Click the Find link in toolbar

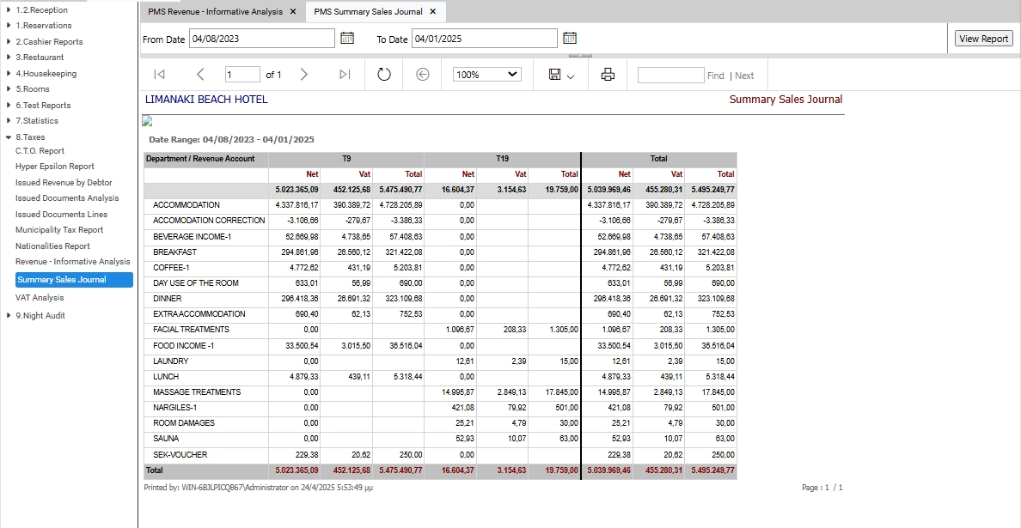716,76
